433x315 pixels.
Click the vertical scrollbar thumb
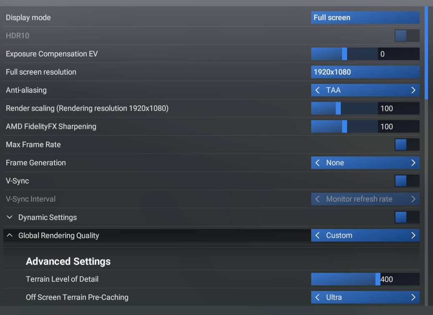tap(426, 52)
